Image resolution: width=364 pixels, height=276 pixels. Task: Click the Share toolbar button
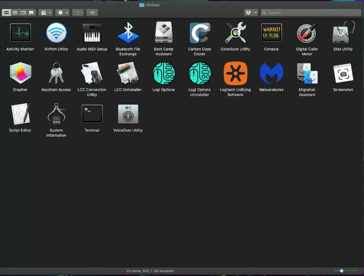pos(78,12)
